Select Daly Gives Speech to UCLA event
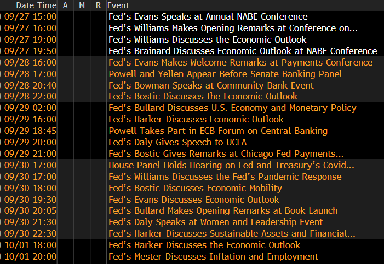The image size is (384, 264). point(189,142)
